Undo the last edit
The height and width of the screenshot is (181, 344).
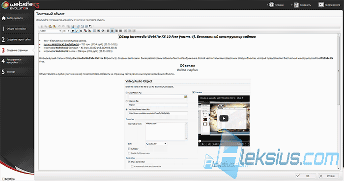click(59, 26)
